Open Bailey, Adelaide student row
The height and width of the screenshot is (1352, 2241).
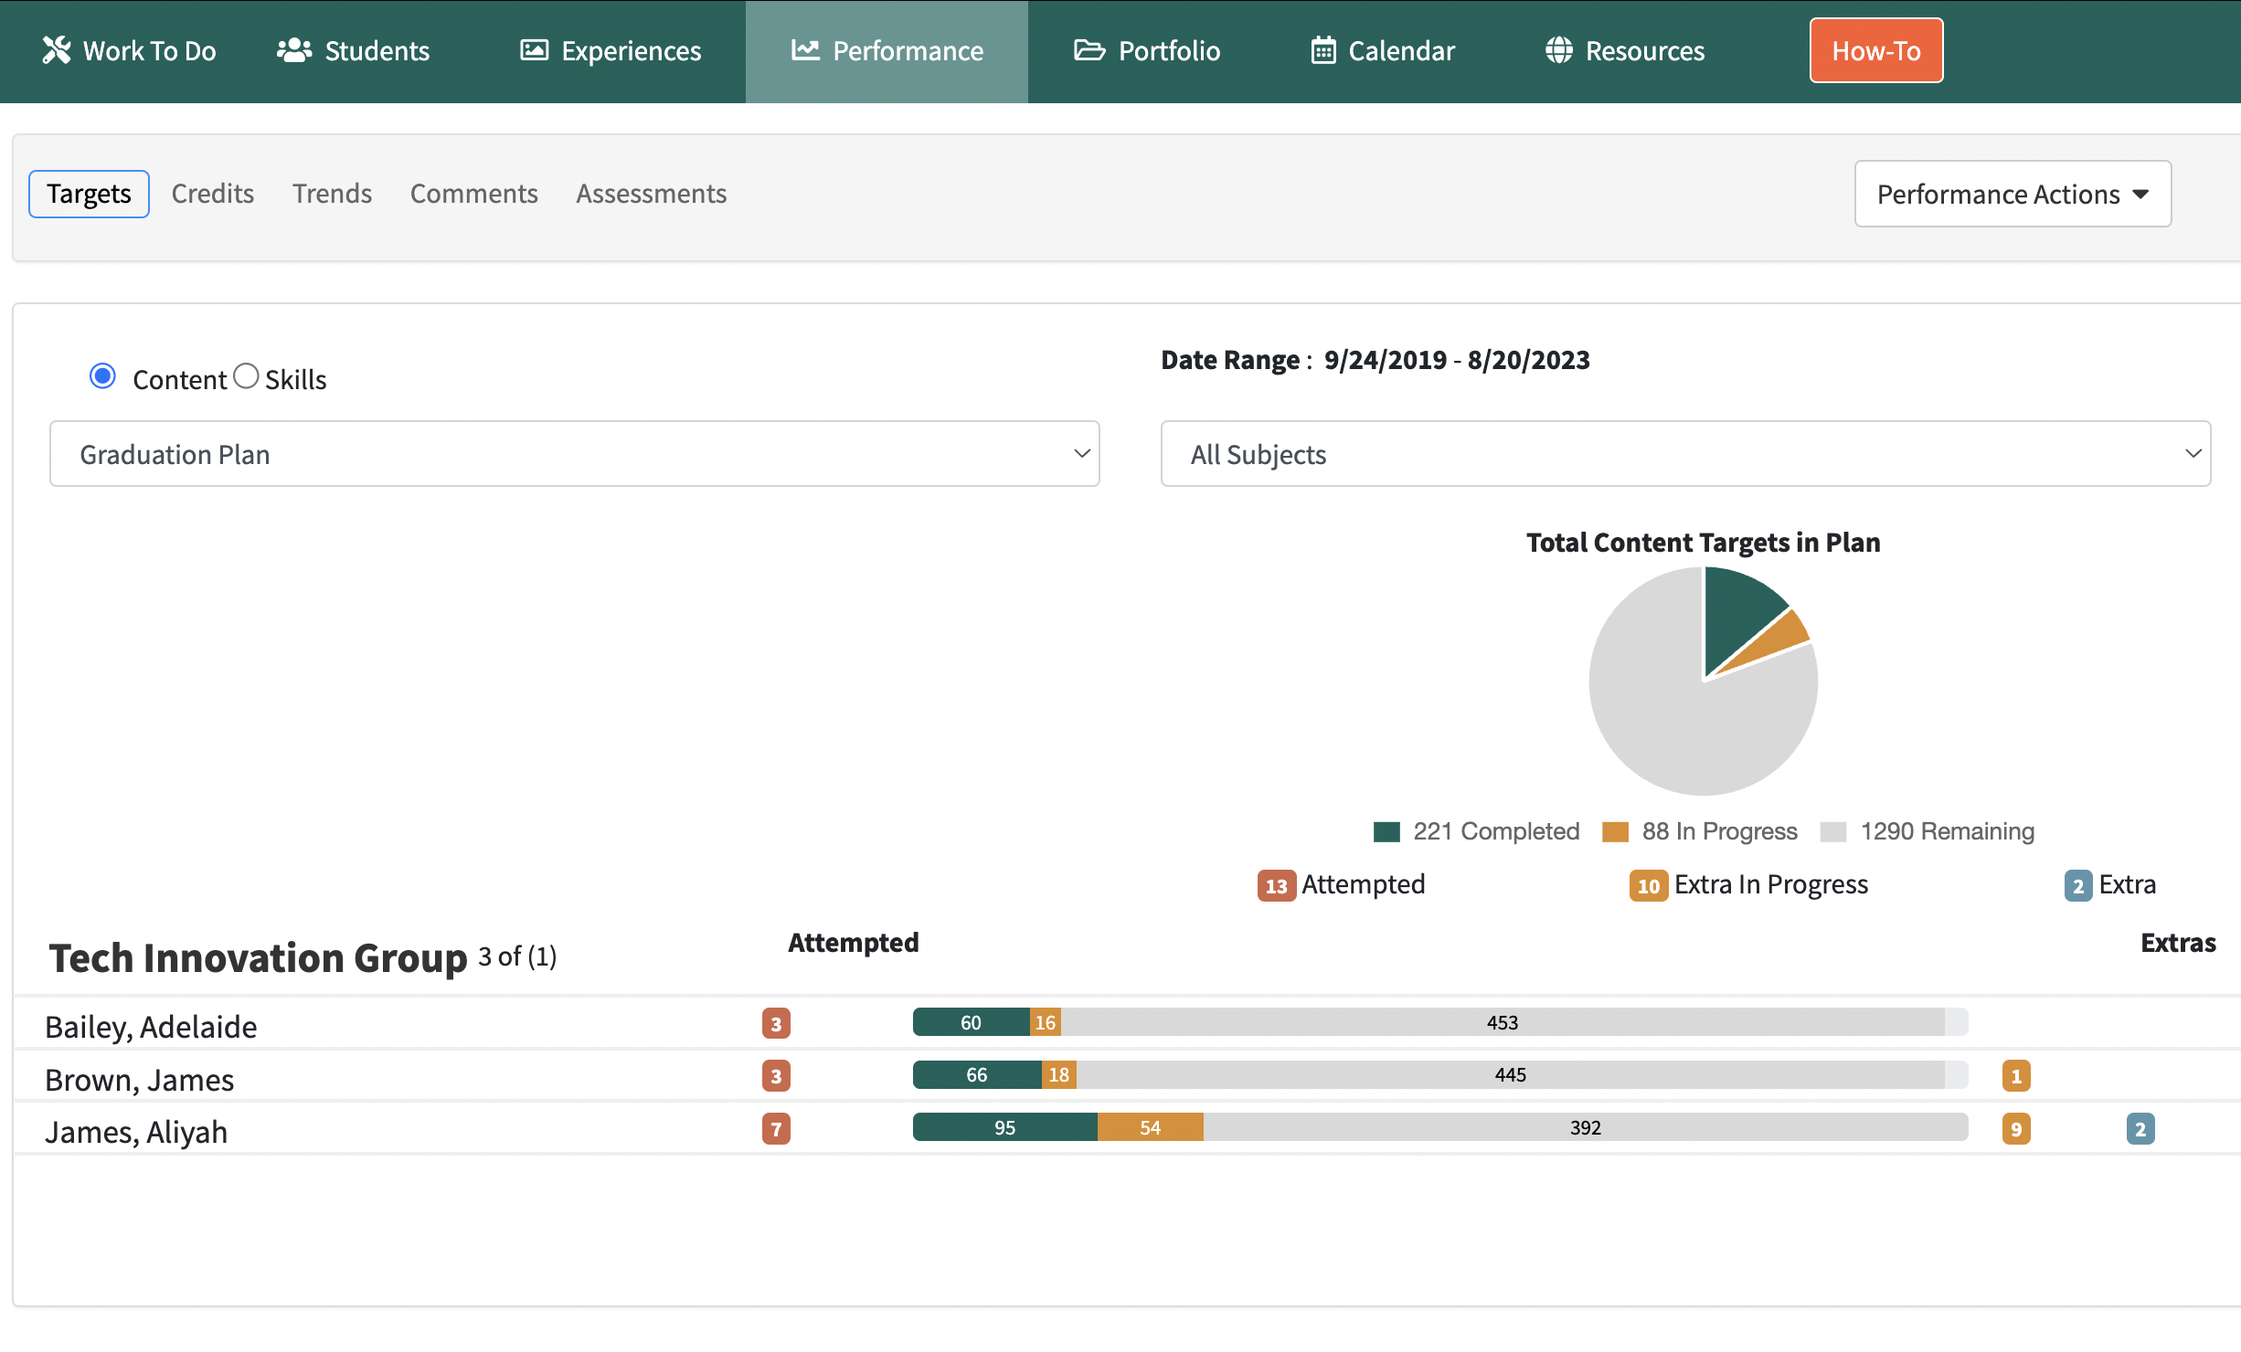(x=151, y=1027)
